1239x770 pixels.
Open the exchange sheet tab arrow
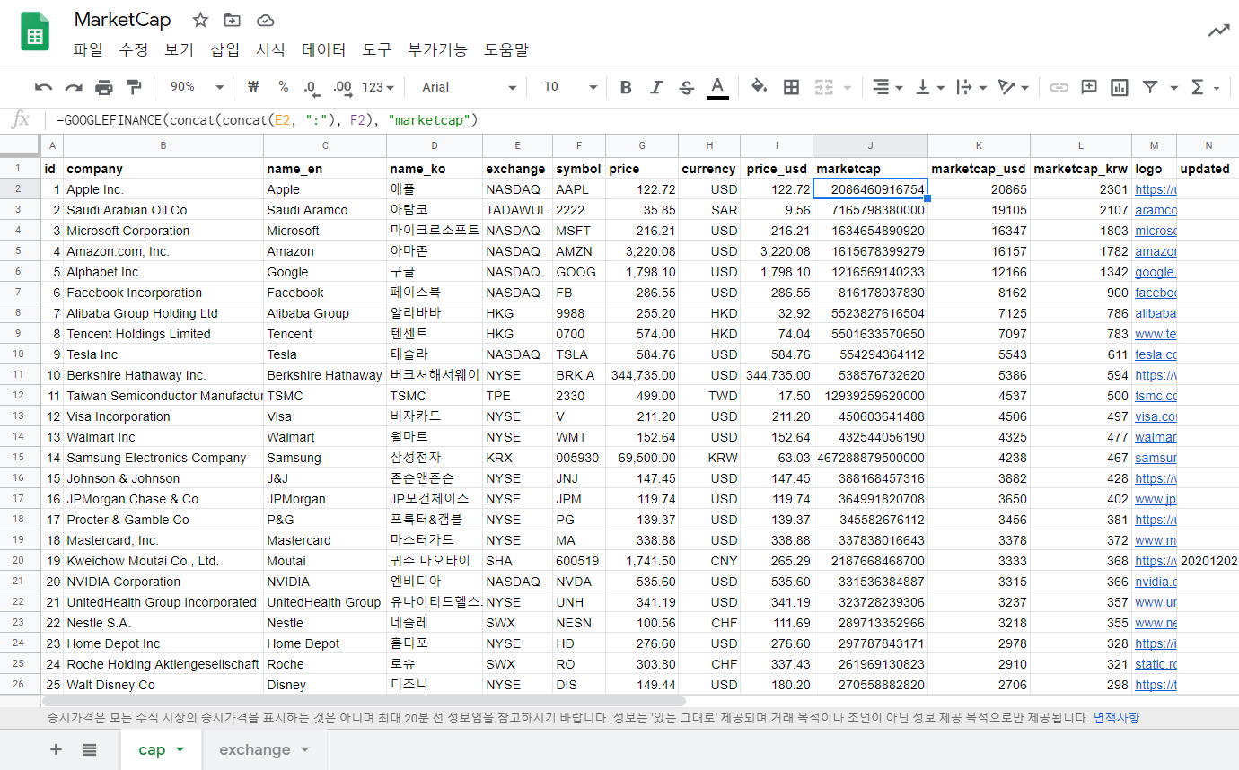pos(305,749)
